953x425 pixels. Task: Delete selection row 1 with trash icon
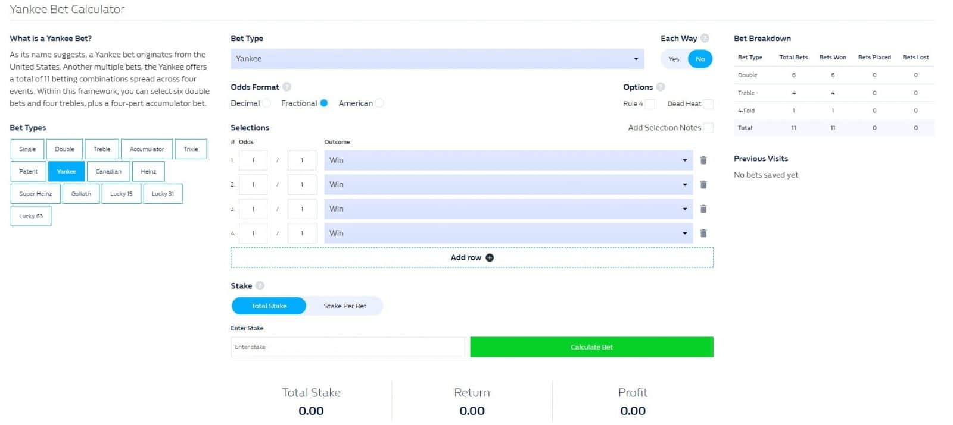coord(703,160)
